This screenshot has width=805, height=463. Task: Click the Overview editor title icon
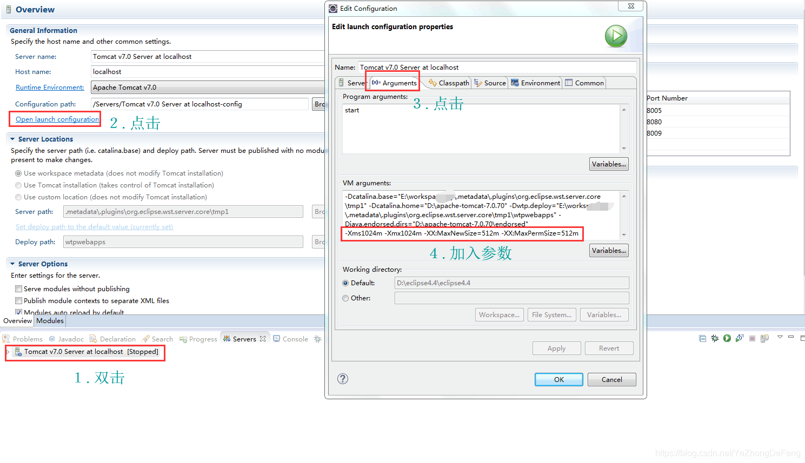[x=9, y=9]
